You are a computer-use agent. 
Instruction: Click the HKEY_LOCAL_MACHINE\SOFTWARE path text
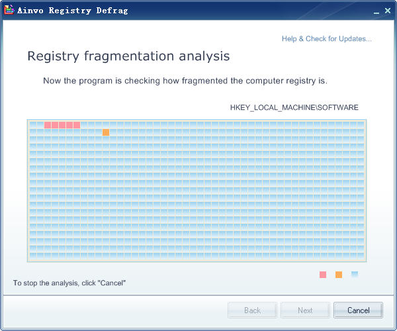pos(294,107)
